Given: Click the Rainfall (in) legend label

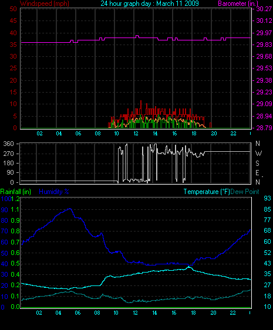Looking at the screenshot, I should coord(16,192).
